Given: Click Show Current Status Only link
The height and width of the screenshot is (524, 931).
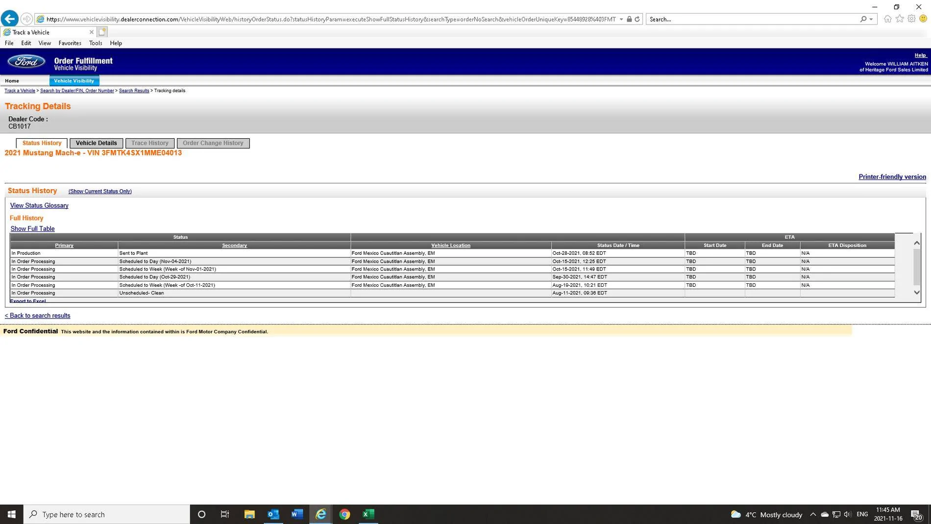Looking at the screenshot, I should 100,191.
